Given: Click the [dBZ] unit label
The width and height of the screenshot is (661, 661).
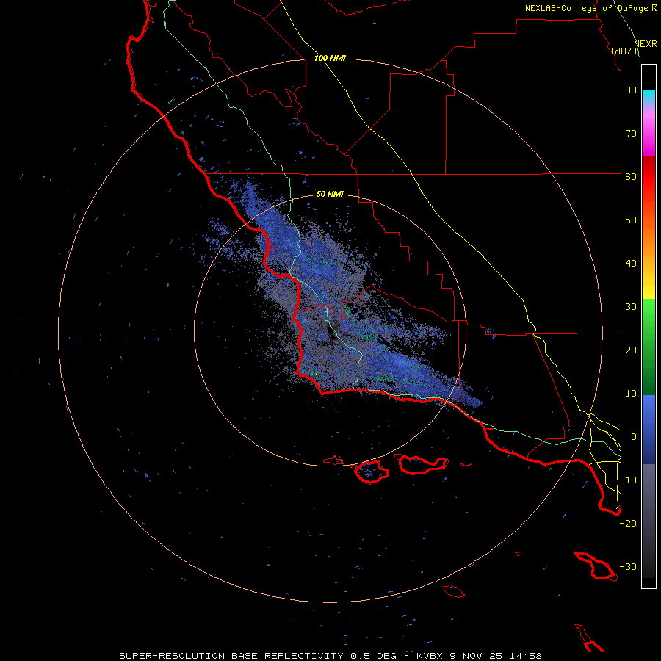Looking at the screenshot, I should 624,51.
